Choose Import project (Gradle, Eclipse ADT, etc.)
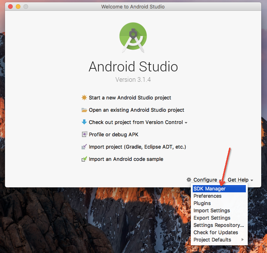 click(137, 147)
